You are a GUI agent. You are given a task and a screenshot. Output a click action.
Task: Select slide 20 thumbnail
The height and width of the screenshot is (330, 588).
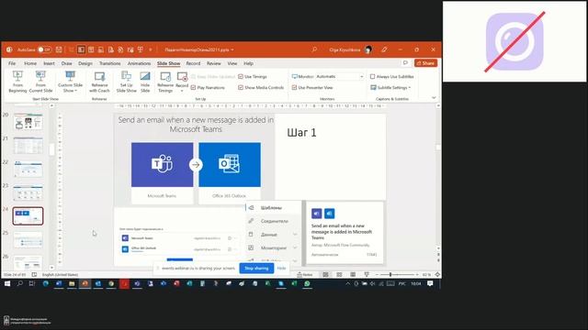click(x=28, y=122)
